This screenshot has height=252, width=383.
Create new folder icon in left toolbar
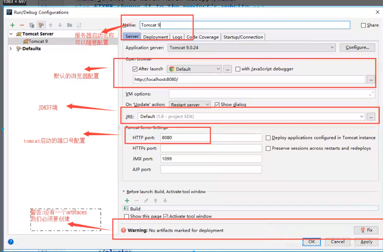[69, 25]
